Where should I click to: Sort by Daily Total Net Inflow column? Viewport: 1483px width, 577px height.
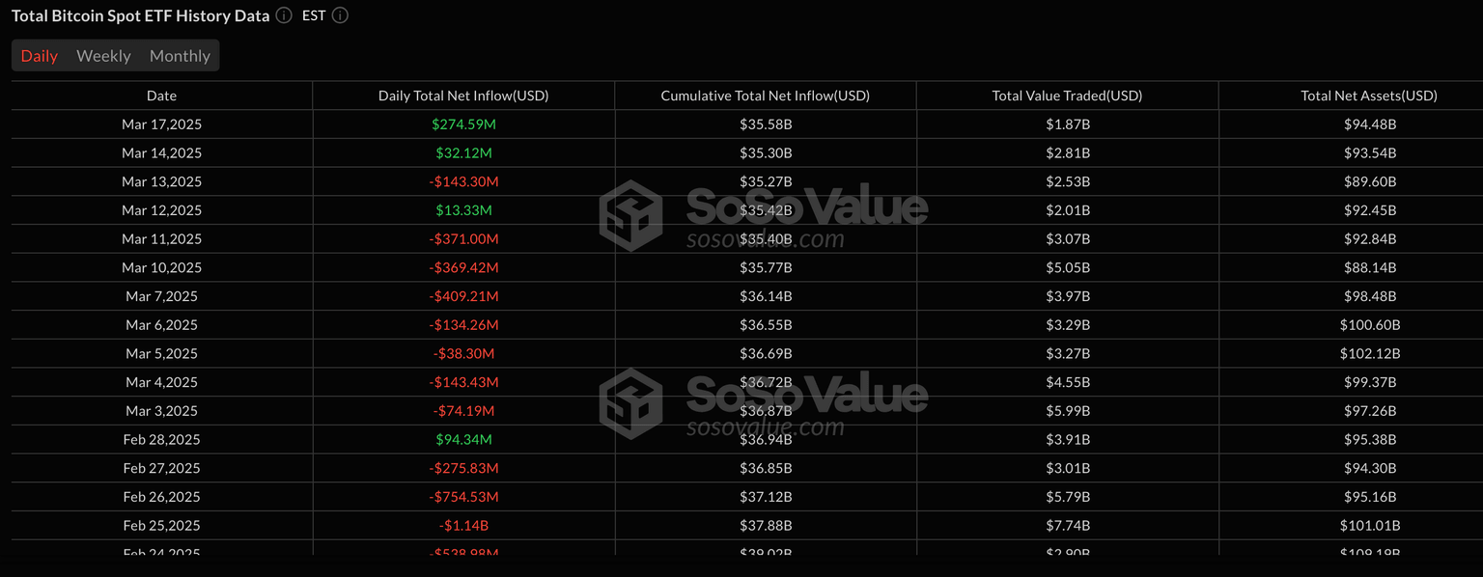463,95
